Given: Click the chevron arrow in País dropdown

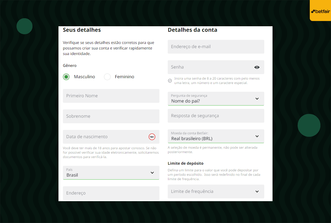Looking at the screenshot, I should [152, 173].
